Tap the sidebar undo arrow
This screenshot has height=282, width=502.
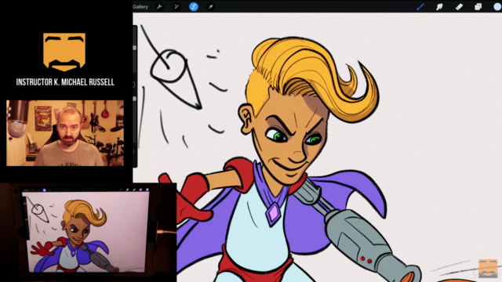pos(134,151)
